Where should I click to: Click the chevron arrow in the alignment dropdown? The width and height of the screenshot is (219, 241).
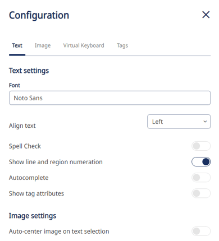click(205, 122)
